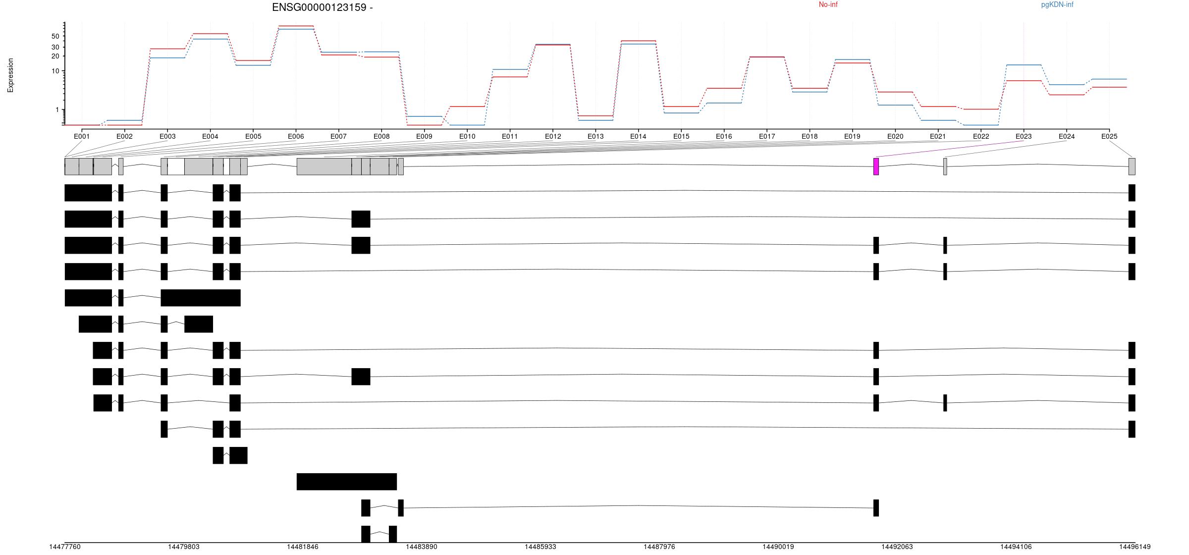1189x555 pixels.
Task: Select exon label E011
Action: [x=510, y=136]
